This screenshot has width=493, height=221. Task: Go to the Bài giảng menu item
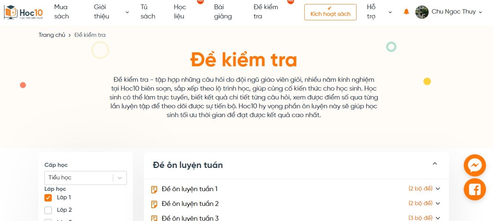(223, 12)
